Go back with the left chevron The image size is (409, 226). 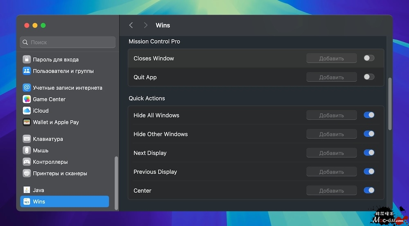click(x=131, y=25)
